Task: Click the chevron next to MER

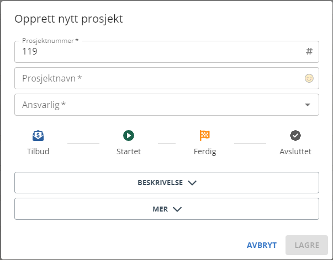Action: click(177, 209)
